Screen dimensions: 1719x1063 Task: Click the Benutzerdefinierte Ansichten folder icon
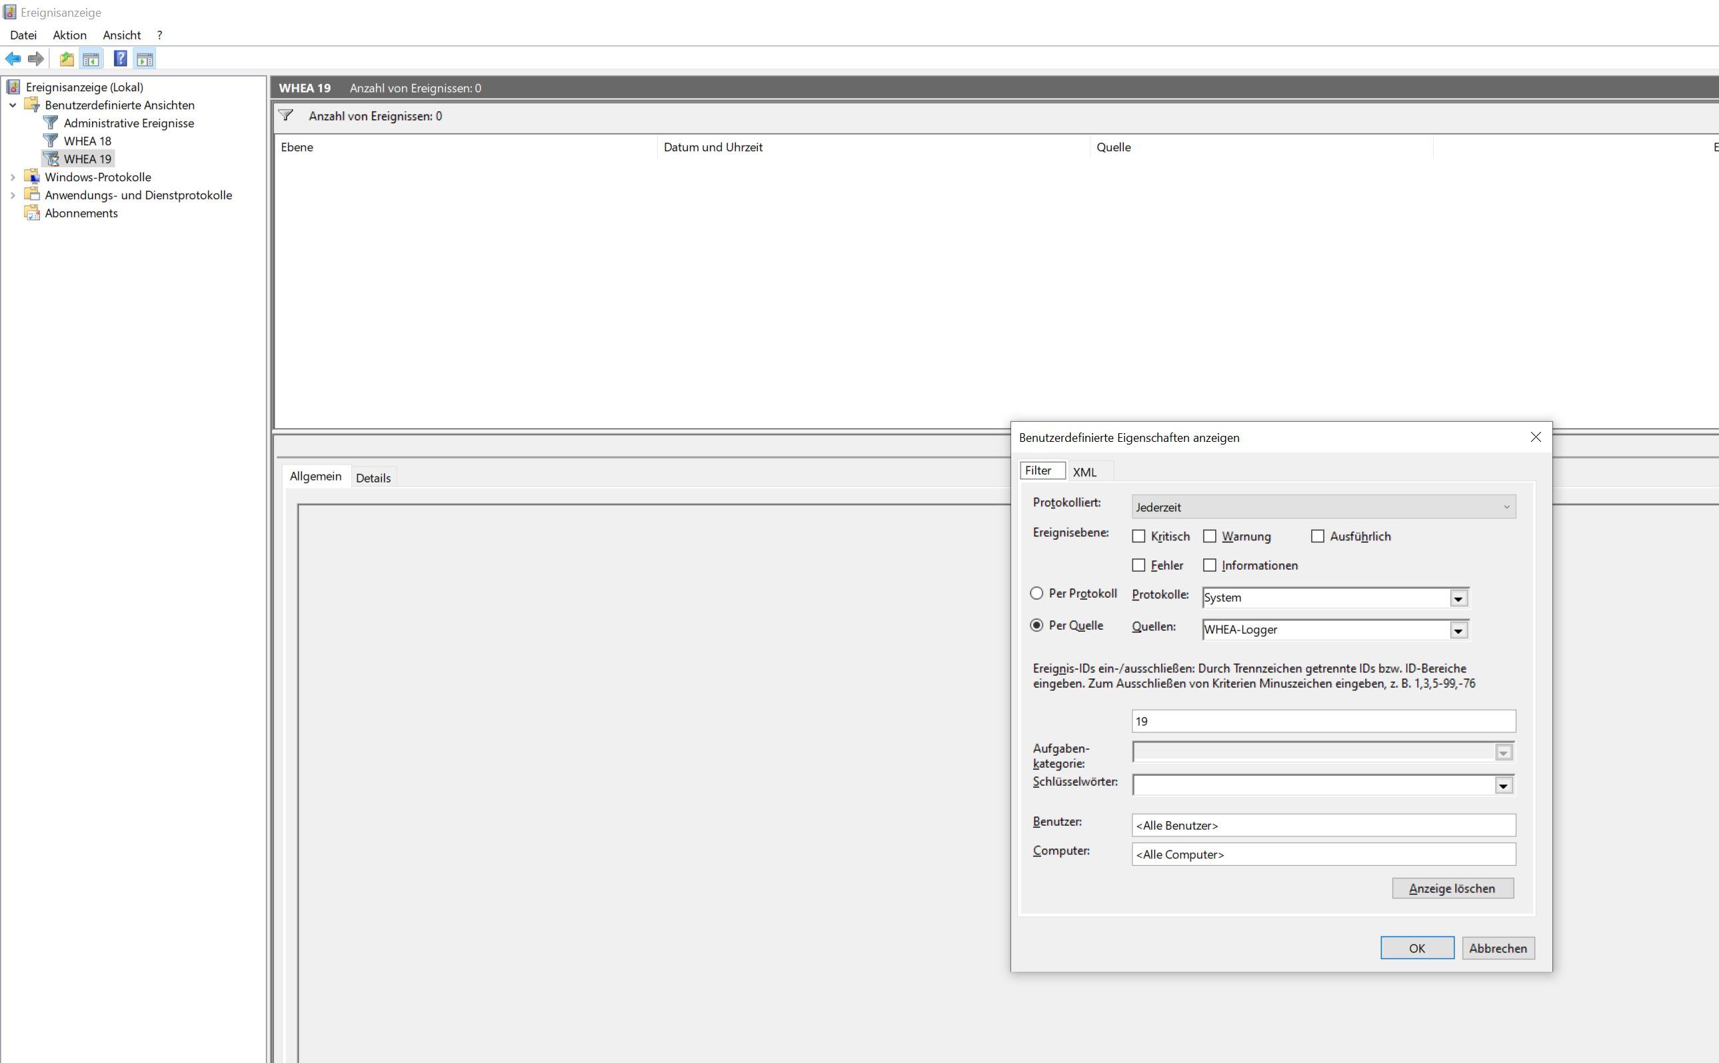[31, 105]
